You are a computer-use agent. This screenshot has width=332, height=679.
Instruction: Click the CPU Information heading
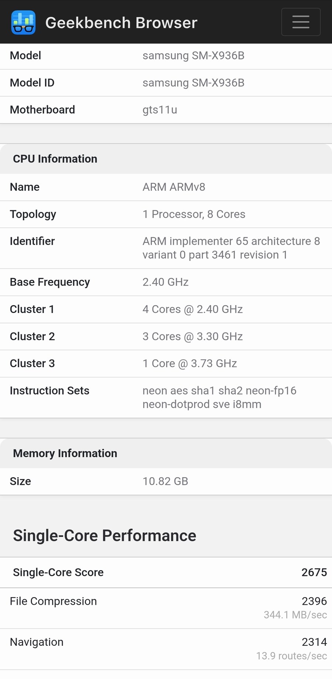pyautogui.click(x=55, y=159)
